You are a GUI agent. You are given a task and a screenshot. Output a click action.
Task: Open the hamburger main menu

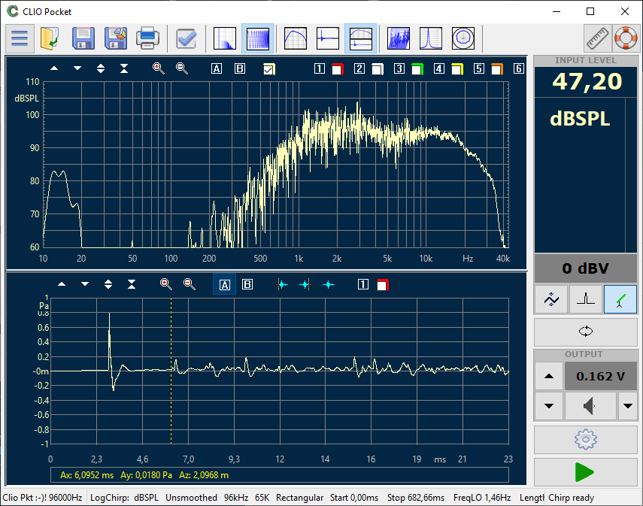click(x=20, y=38)
